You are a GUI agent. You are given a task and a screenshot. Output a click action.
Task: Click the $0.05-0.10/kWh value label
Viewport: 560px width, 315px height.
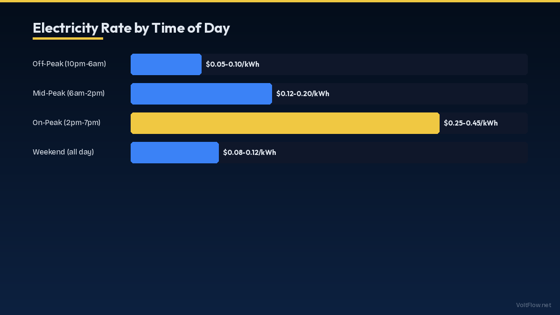[x=232, y=64]
